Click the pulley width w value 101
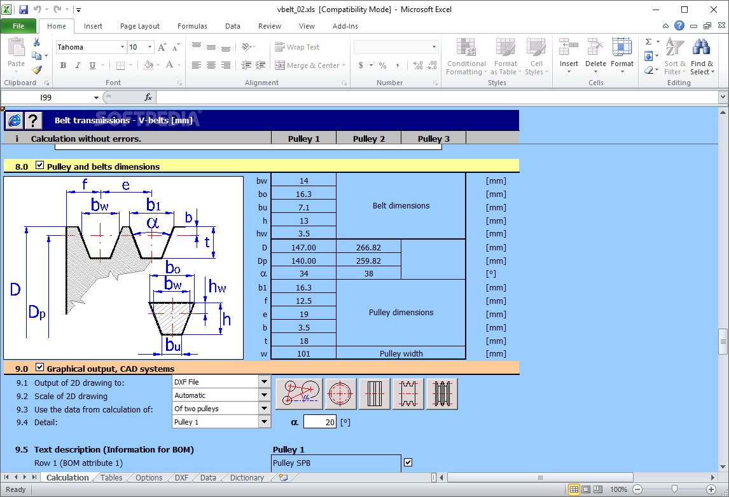The height and width of the screenshot is (497, 729). coord(303,353)
